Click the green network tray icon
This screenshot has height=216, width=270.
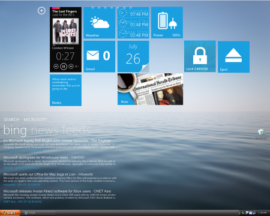pyautogui.click(x=243, y=213)
